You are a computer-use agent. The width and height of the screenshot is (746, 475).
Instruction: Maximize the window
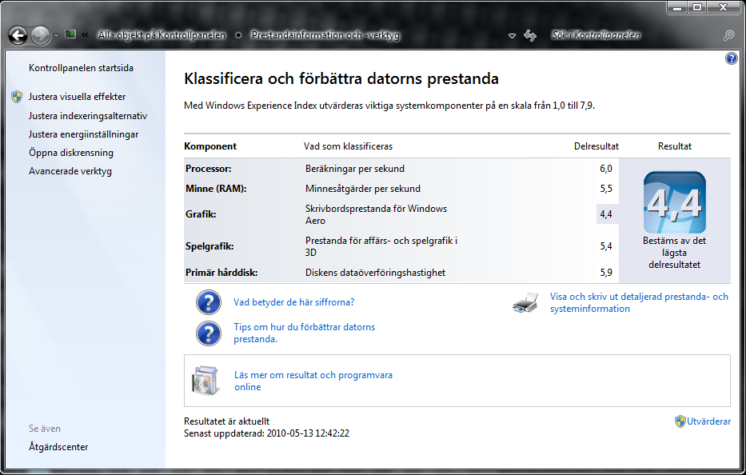click(697, 7)
